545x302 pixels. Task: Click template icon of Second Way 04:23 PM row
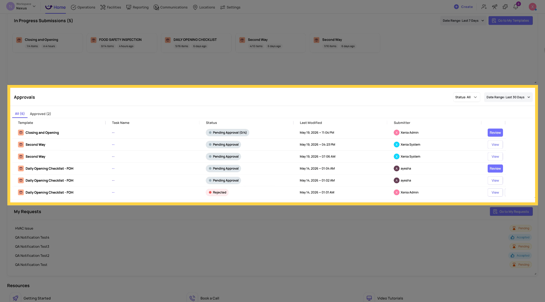(21, 145)
